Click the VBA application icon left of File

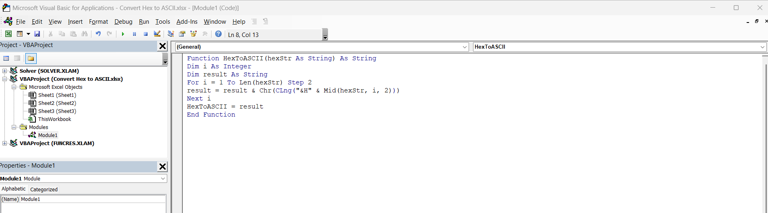[x=8, y=21]
